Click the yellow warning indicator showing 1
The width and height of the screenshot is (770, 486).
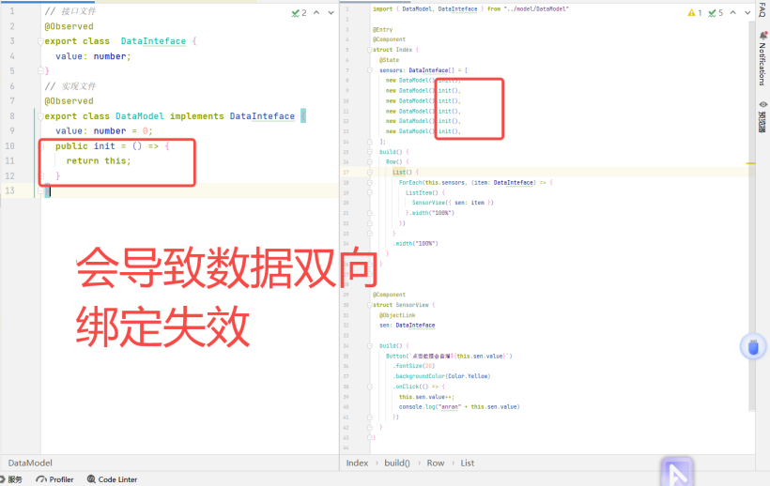(x=694, y=13)
